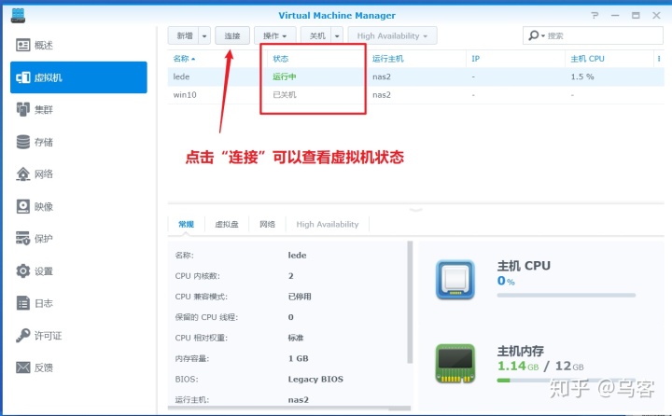Switch to the 虚拟盘 virtual disk tab
The height and width of the screenshot is (416, 672).
click(x=227, y=224)
